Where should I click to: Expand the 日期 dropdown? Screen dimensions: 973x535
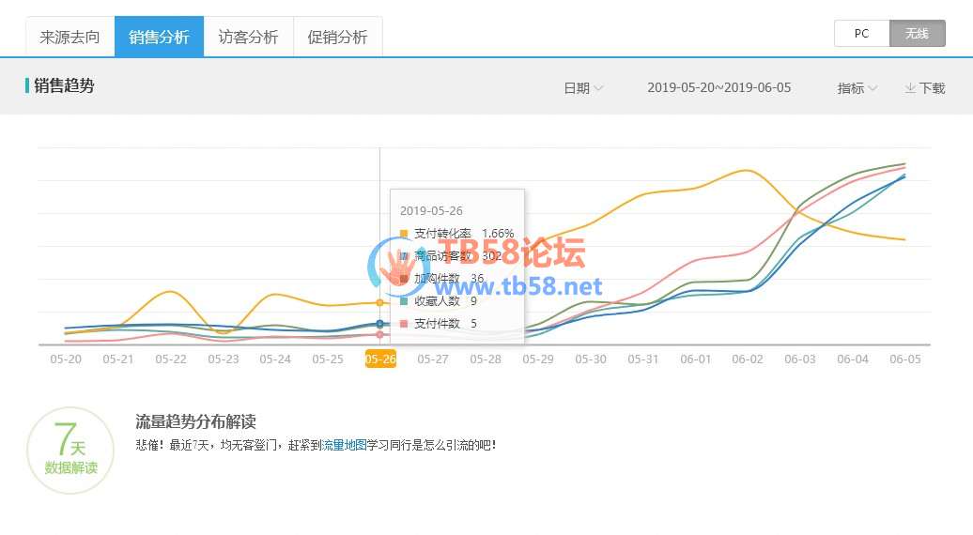[x=583, y=88]
